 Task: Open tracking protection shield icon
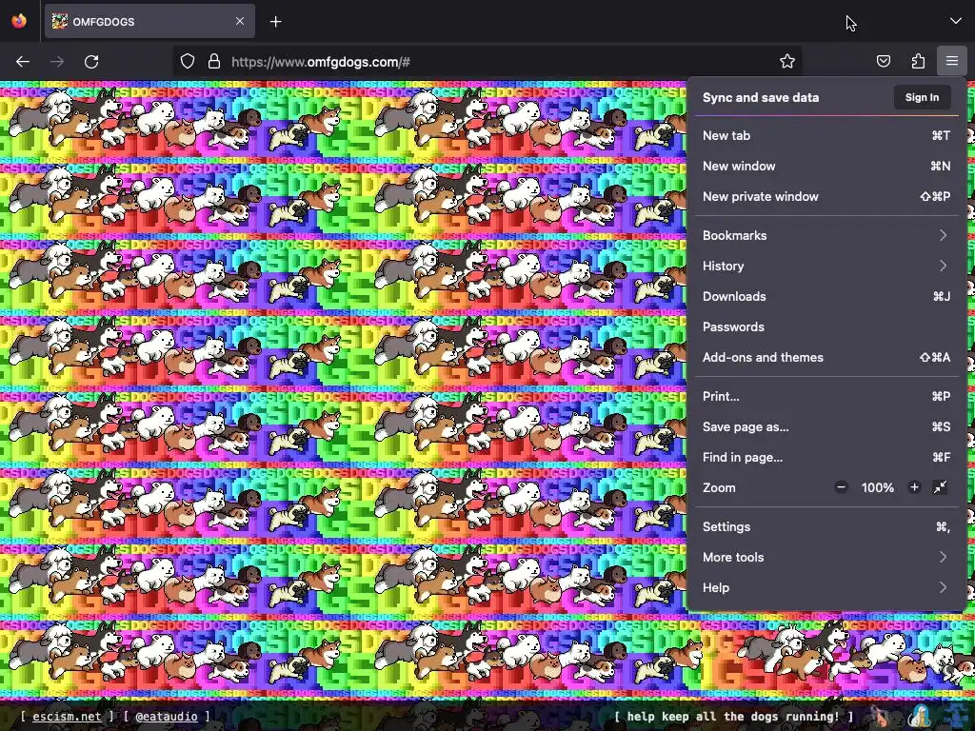coord(188,62)
